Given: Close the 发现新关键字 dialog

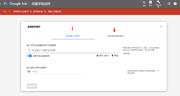Looking at the screenshot, I should (161, 26).
